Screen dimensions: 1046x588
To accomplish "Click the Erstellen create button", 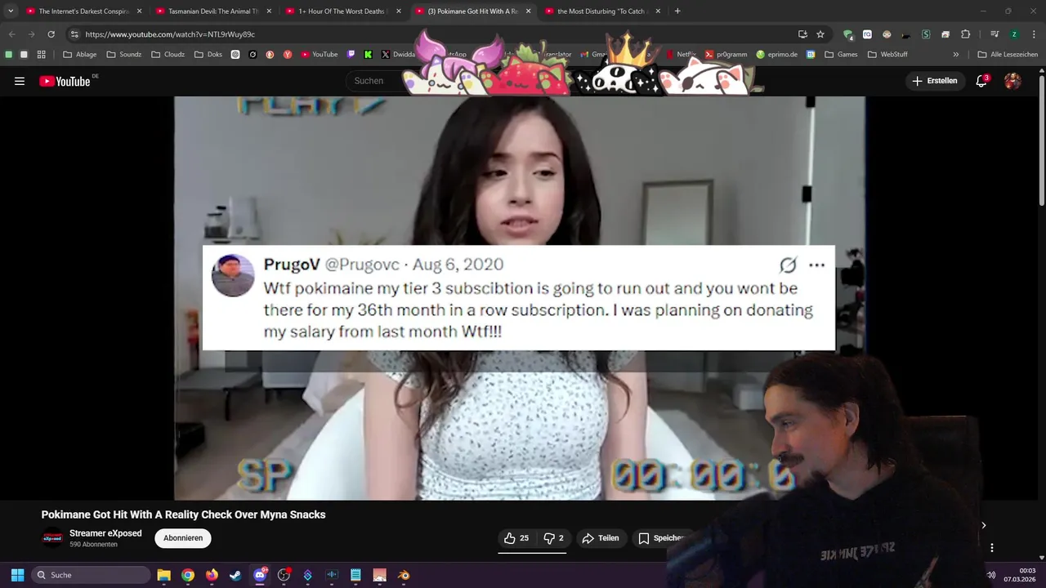I will click(x=935, y=81).
